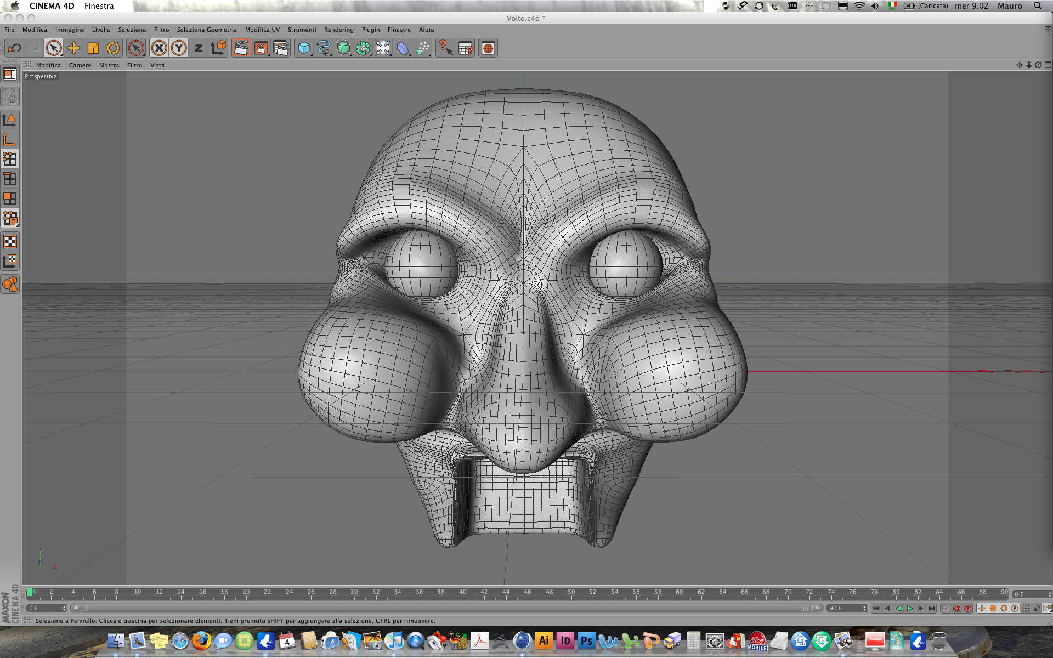The width and height of the screenshot is (1053, 658).
Task: Click Render in active view clapperboard icon
Action: [x=241, y=48]
